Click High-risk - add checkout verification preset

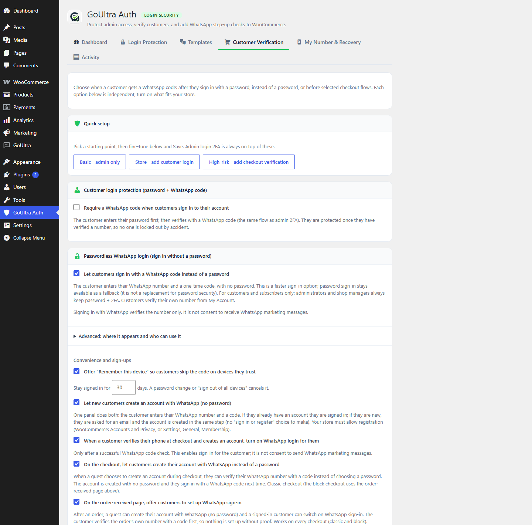tap(249, 162)
